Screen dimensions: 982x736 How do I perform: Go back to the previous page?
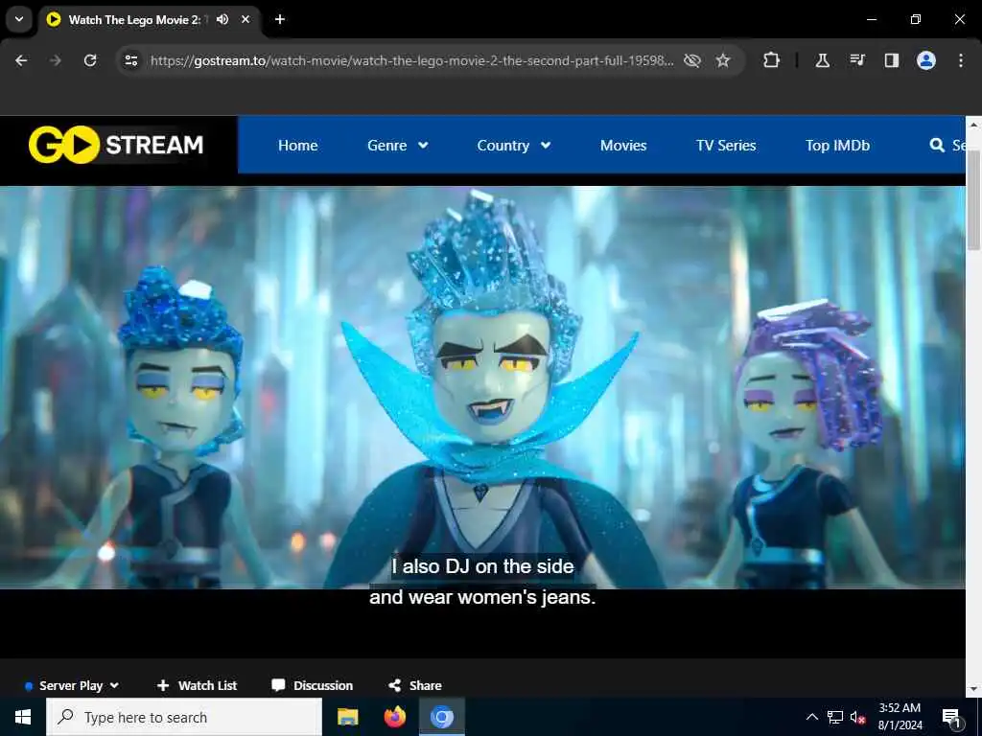click(x=21, y=60)
